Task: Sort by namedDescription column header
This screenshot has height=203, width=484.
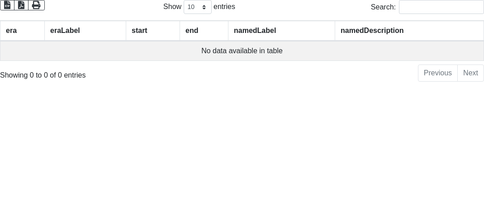Action: pyautogui.click(x=409, y=31)
